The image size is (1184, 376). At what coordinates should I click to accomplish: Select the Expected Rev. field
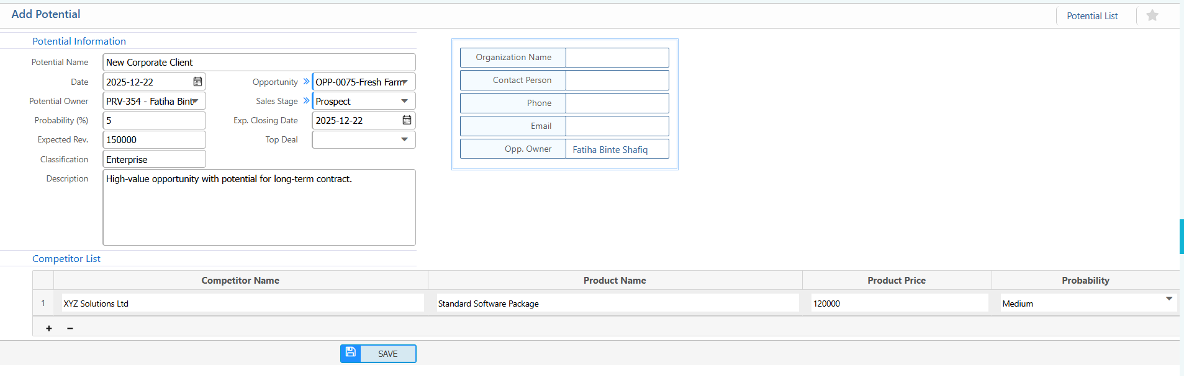coord(154,140)
